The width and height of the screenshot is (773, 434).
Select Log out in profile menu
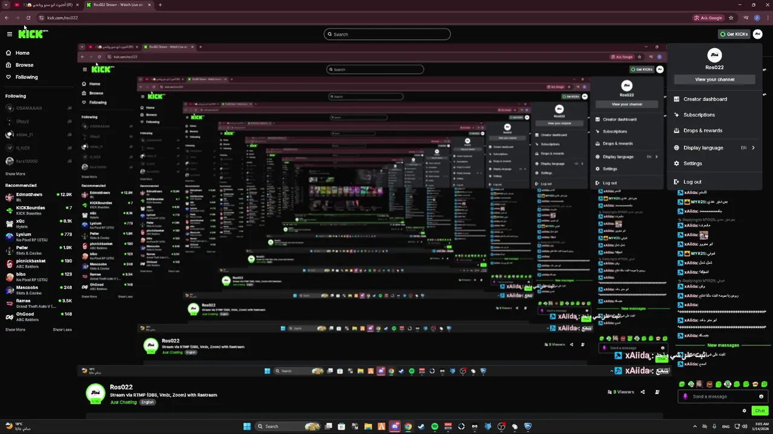[x=692, y=182]
